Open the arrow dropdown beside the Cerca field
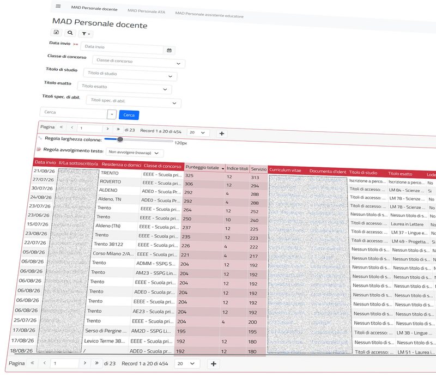 click(112, 114)
